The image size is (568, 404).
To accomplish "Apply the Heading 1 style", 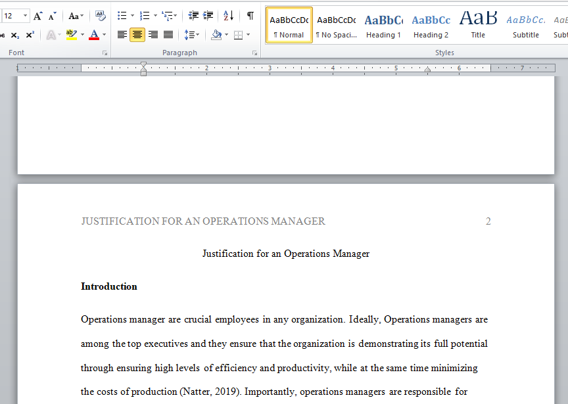I will click(384, 25).
